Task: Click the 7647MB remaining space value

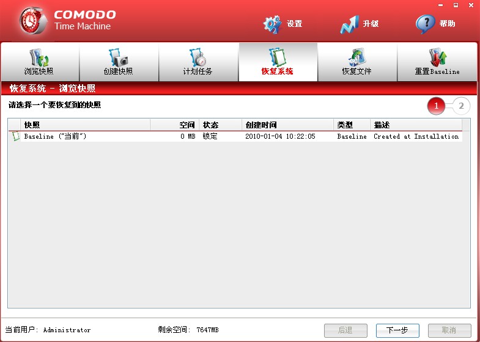Action: 207,330
